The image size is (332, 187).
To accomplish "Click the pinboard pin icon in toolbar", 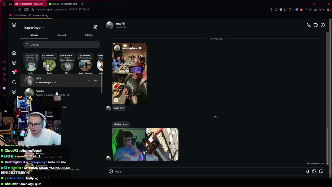I will coord(271,10).
